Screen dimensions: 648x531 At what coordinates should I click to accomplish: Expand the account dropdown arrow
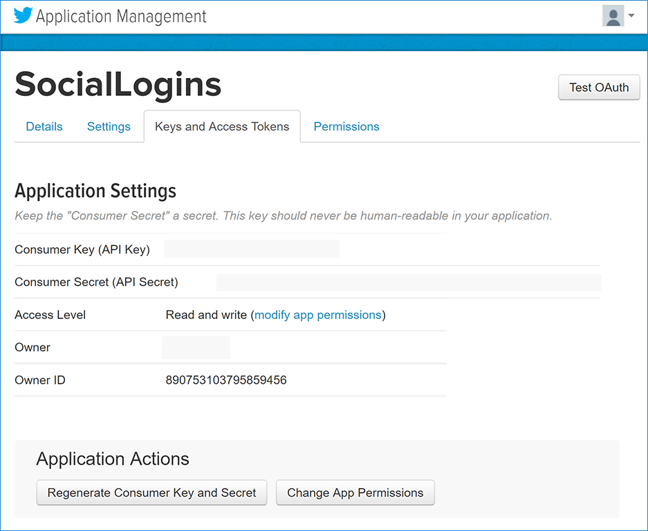tap(631, 16)
